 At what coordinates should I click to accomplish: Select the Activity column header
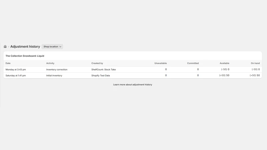(x=50, y=63)
